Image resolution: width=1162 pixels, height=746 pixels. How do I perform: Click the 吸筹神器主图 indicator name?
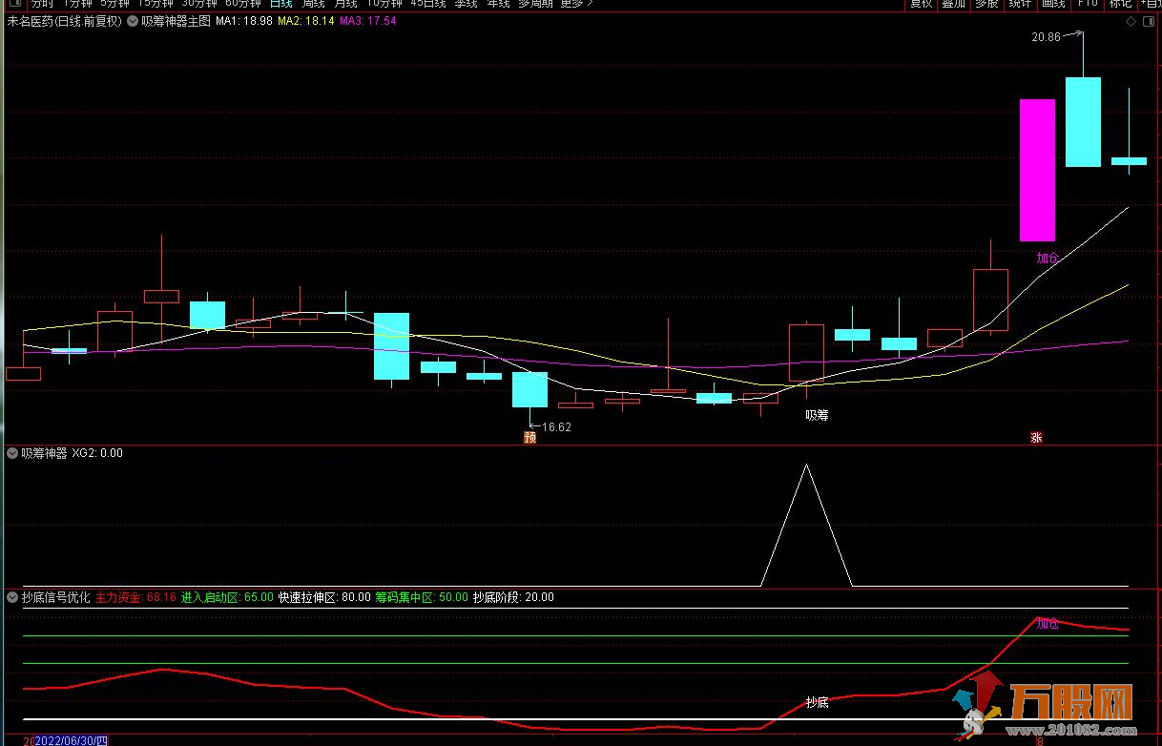[x=176, y=20]
